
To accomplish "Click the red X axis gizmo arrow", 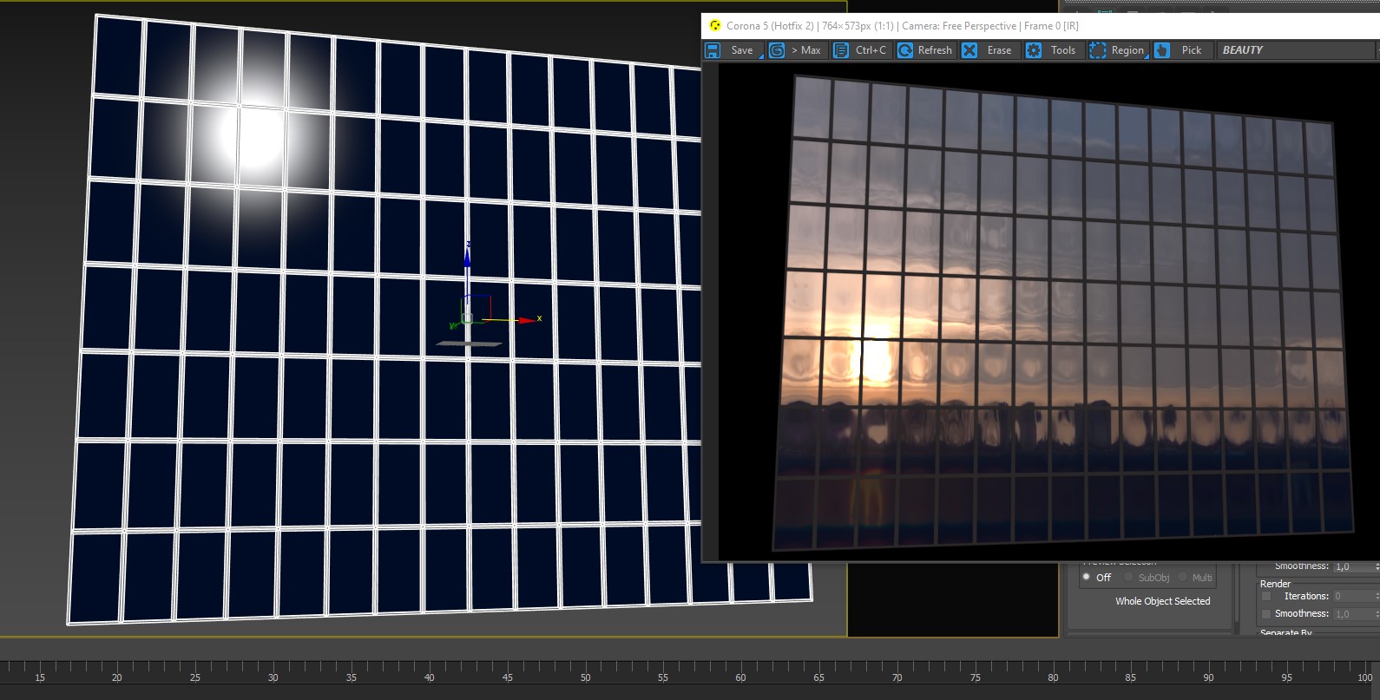I will point(527,320).
